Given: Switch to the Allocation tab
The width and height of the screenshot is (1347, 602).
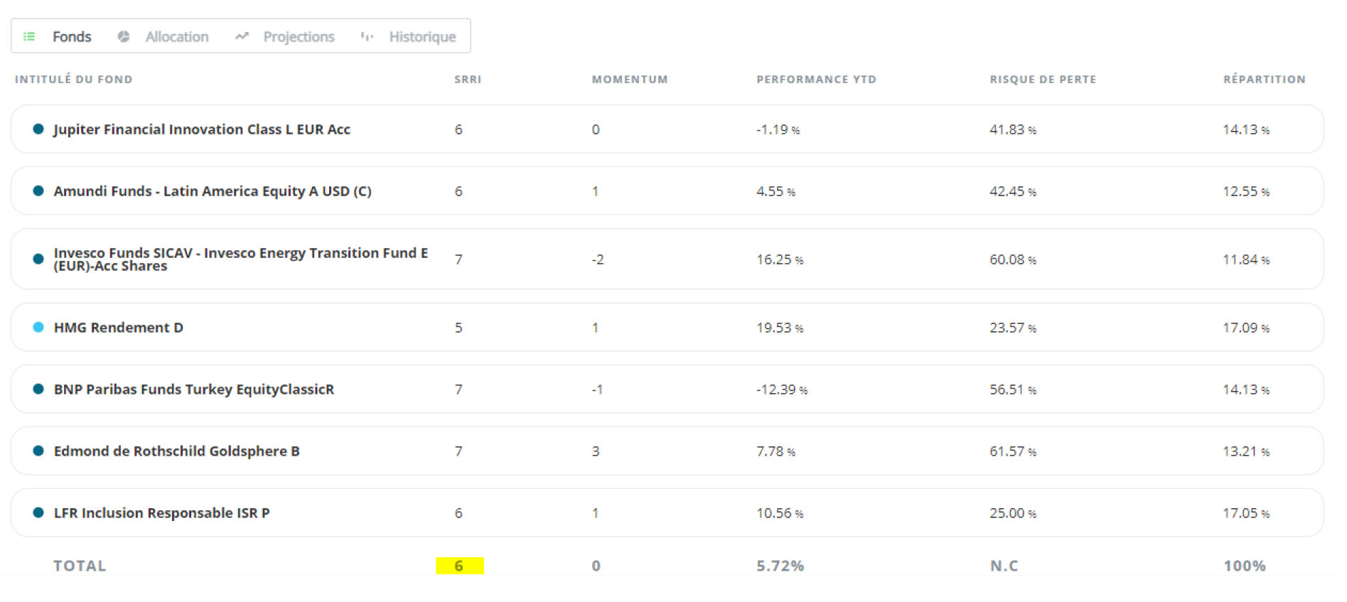Looking at the screenshot, I should click(x=176, y=36).
